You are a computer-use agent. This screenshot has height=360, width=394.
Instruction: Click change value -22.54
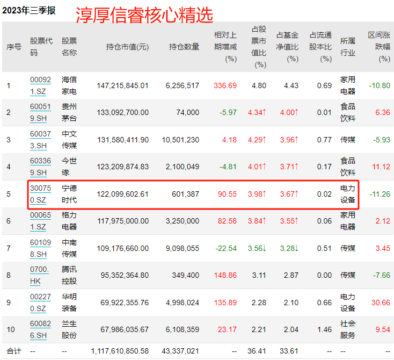[x=226, y=248]
